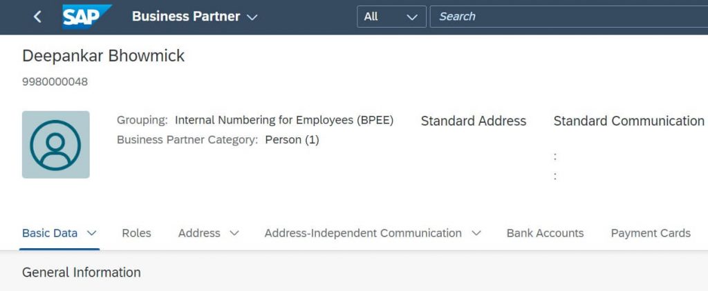This screenshot has width=708, height=291.
Task: Go to the Bank Accounts tab
Action: pos(545,233)
